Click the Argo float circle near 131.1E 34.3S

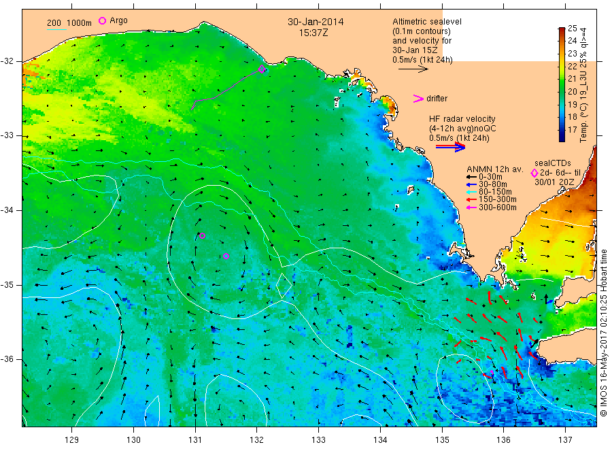click(202, 236)
